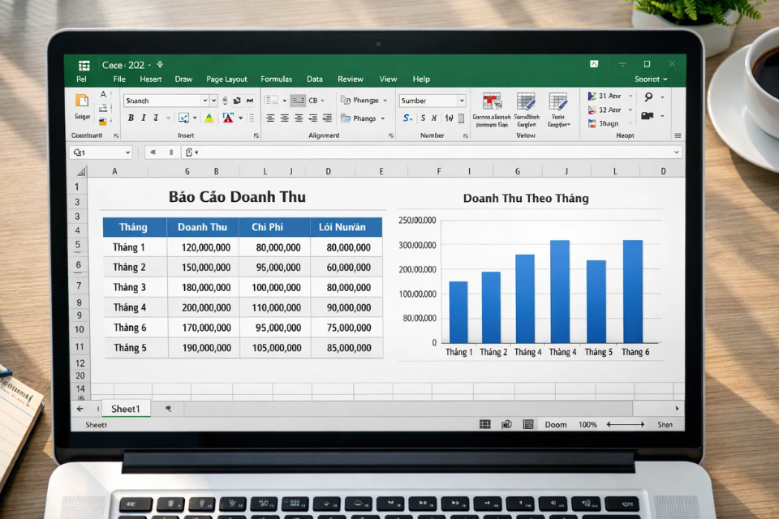The height and width of the screenshot is (519, 779).
Task: Click the magnifier search icon in the ribbon
Action: (x=648, y=97)
